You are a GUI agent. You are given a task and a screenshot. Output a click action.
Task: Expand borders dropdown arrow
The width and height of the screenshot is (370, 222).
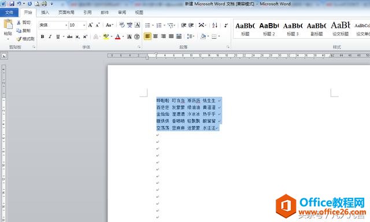(x=219, y=36)
